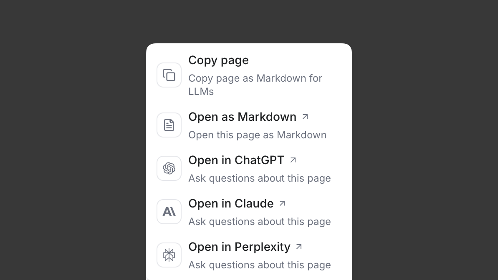Image resolution: width=498 pixels, height=280 pixels.
Task: Click "Ask questions about this page" under ChatGPT
Action: pyautogui.click(x=259, y=178)
